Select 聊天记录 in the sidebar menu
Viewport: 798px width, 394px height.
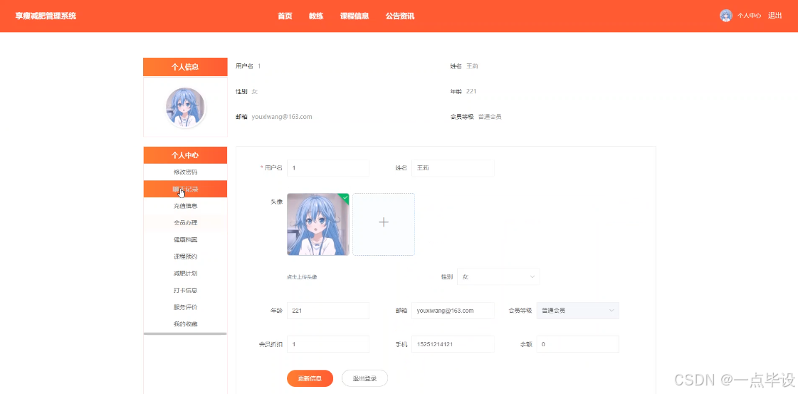[185, 189]
